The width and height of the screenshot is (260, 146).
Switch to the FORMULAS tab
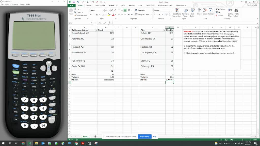[113, 6]
